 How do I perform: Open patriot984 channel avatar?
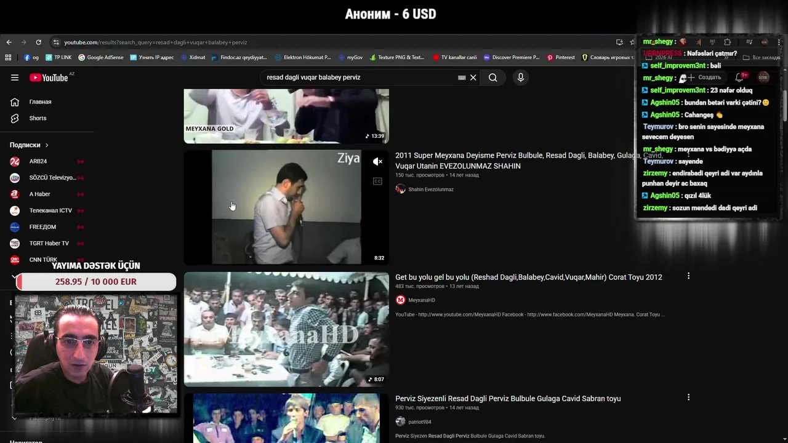point(400,422)
